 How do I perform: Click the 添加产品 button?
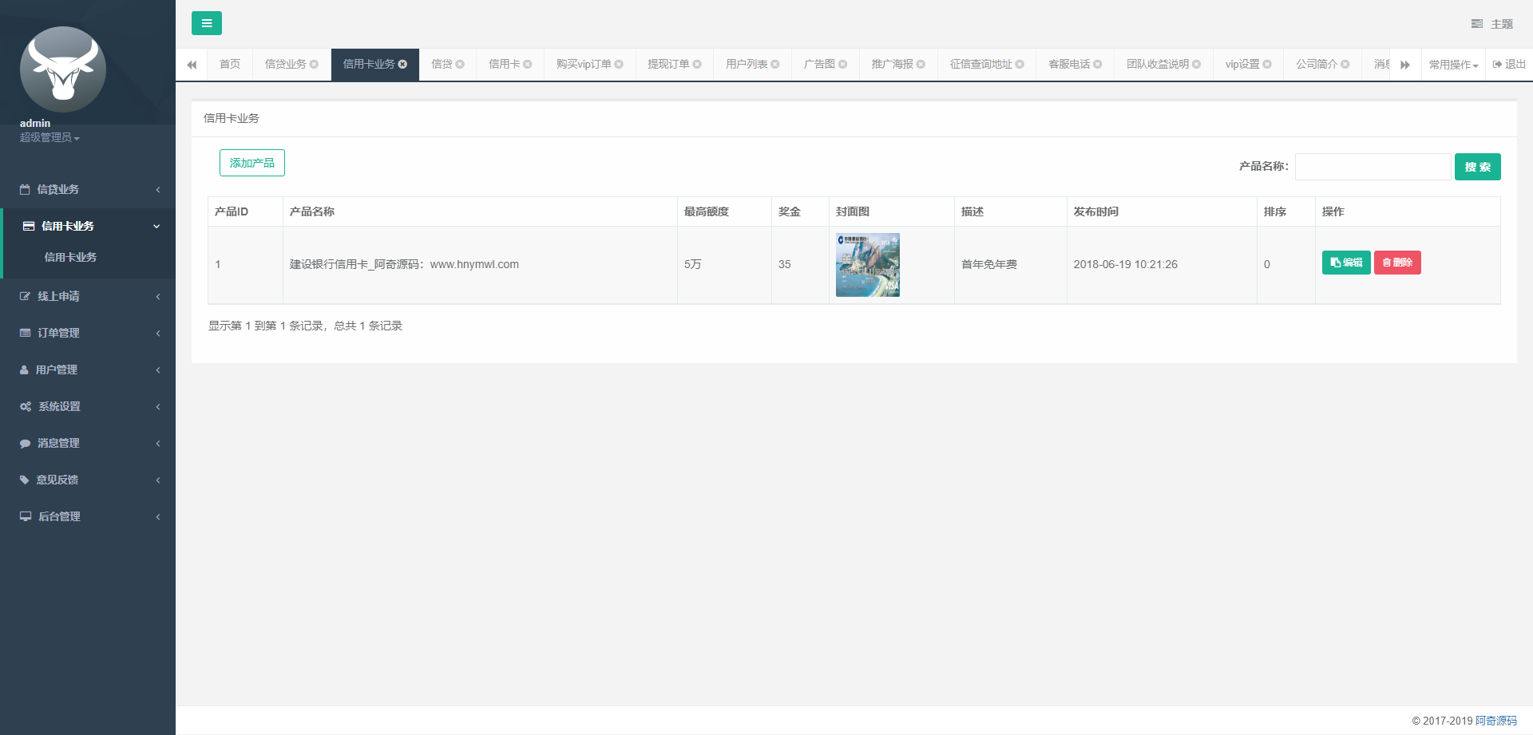pyautogui.click(x=252, y=163)
